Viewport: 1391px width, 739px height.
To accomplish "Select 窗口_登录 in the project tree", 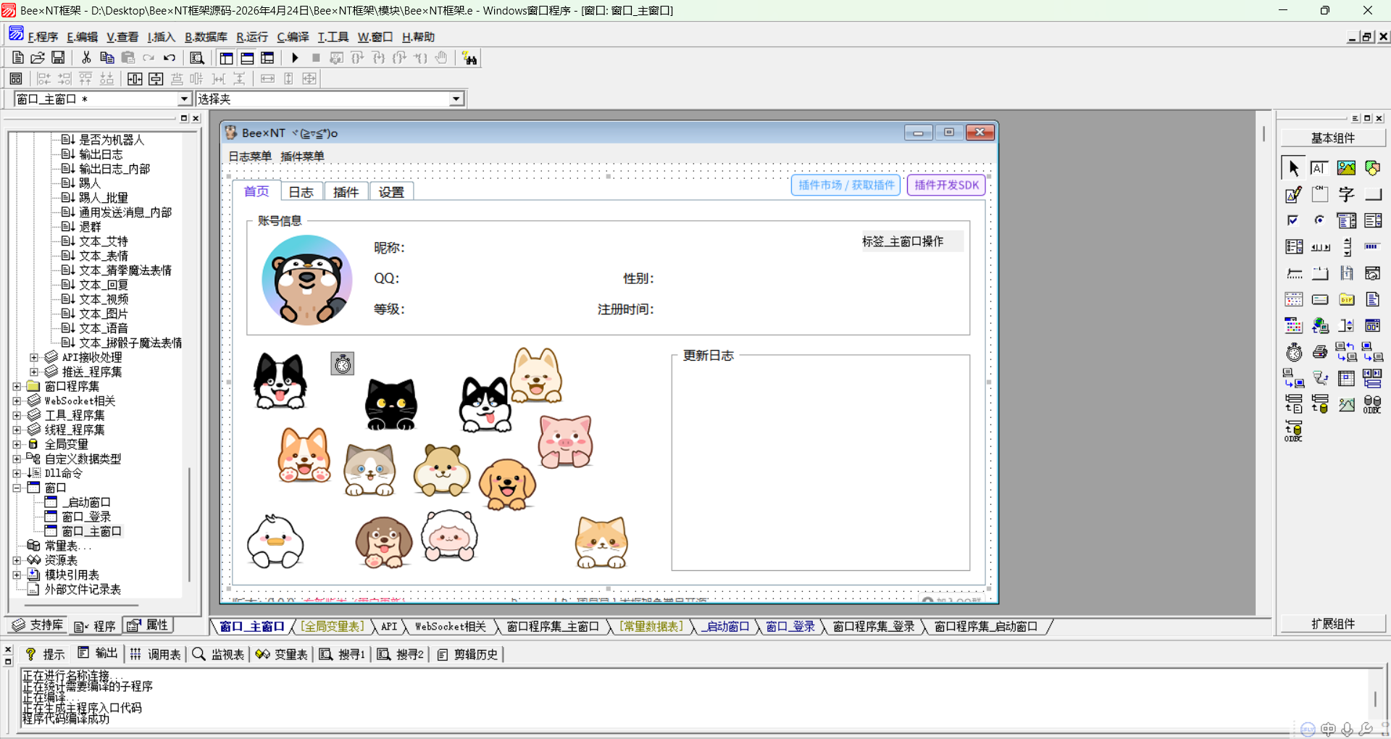I will pyautogui.click(x=86, y=517).
